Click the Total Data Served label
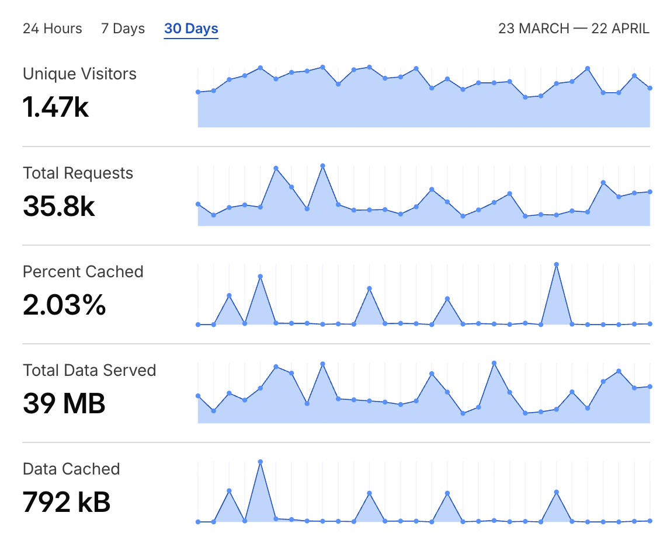The height and width of the screenshot is (537, 660). (x=89, y=371)
